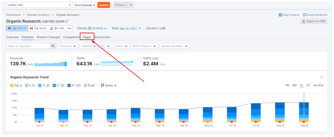Toggle the 21-50 positions checkbox

click(x=54, y=86)
